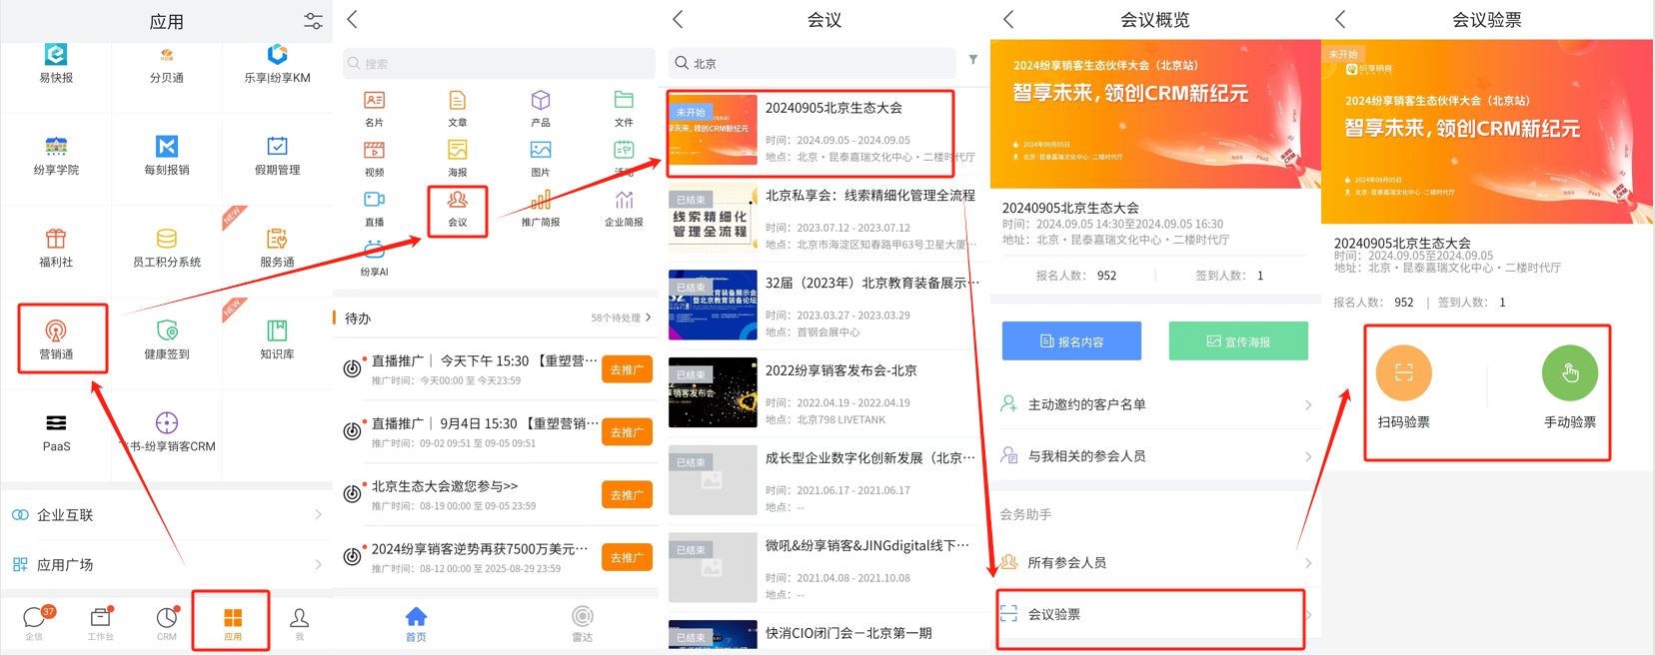This screenshot has height=655, width=1655.
Task: Open the 飞书-纷享销客CRM app
Action: (x=167, y=432)
